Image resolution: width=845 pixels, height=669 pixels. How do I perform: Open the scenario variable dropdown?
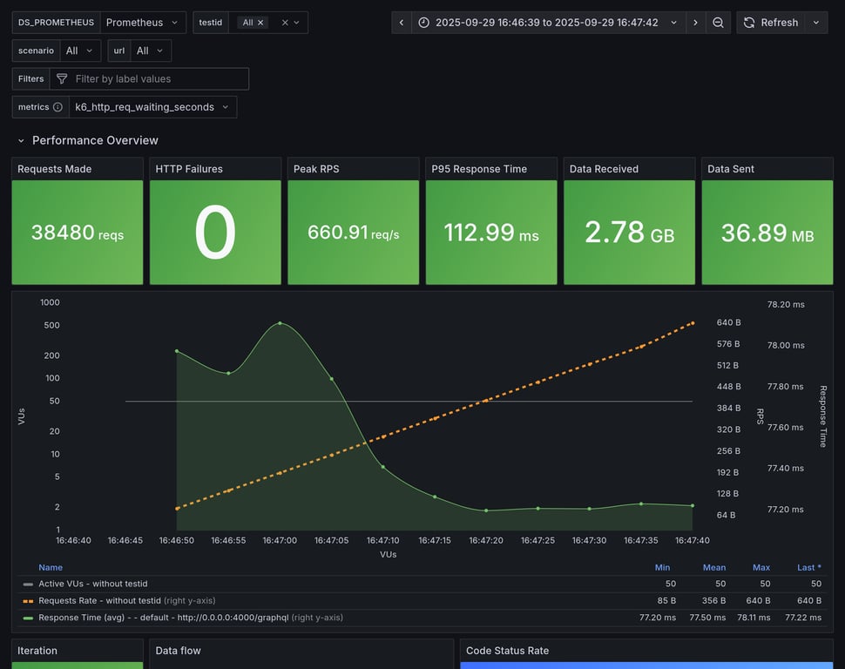pyautogui.click(x=80, y=51)
